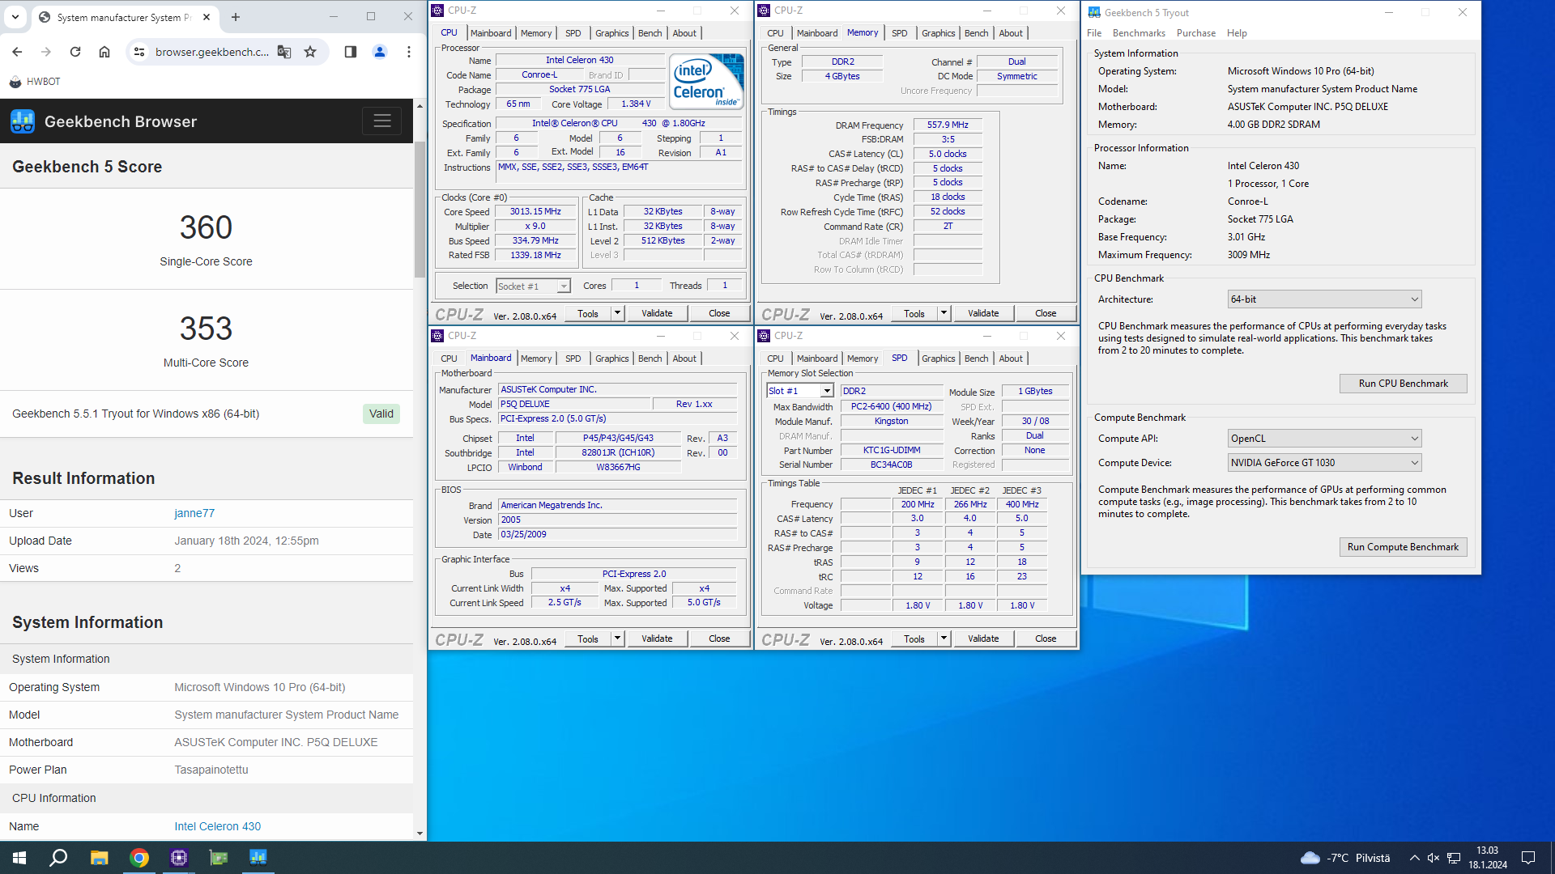1555x874 pixels.
Task: Expand Tools dropdown arrow in SPD tab window
Action: (x=944, y=639)
